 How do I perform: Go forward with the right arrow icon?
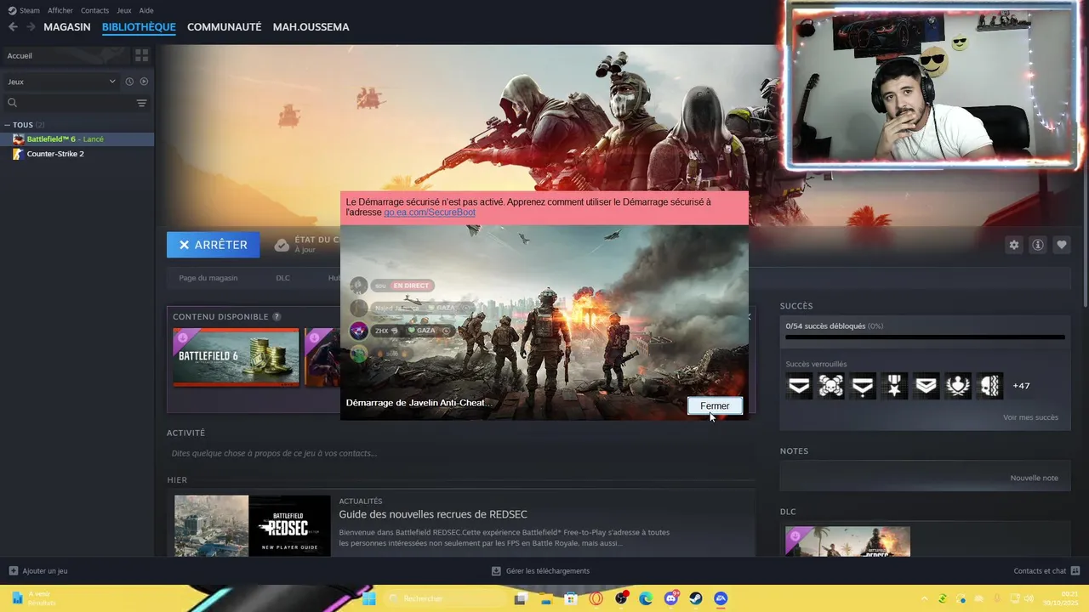point(31,27)
